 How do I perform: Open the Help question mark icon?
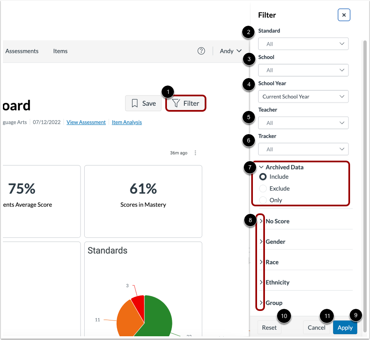(201, 51)
